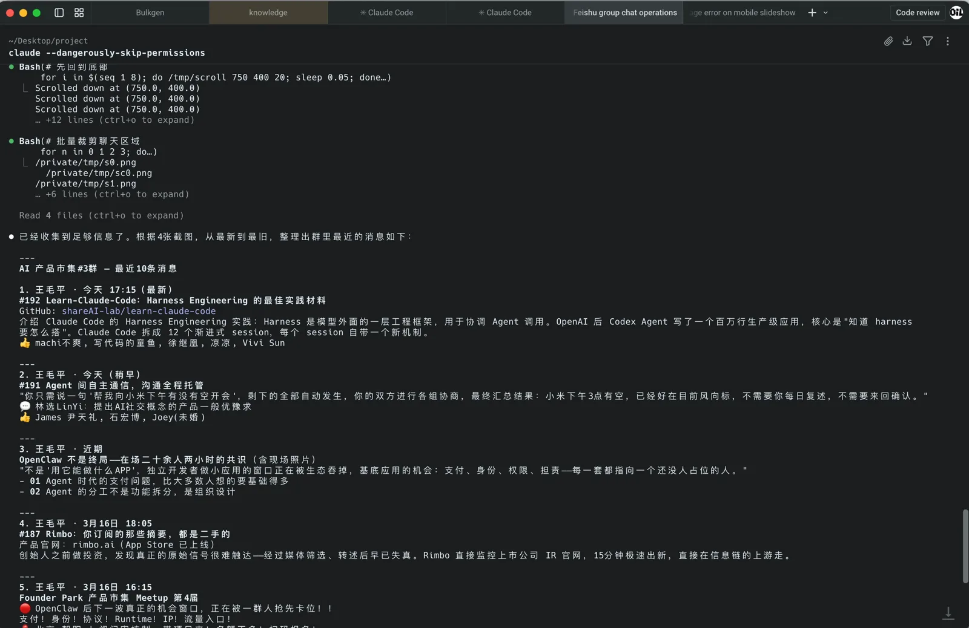Click the 'for i in $(seq 1 8)' command line
Viewport: 969px width, 628px height.
coord(216,78)
